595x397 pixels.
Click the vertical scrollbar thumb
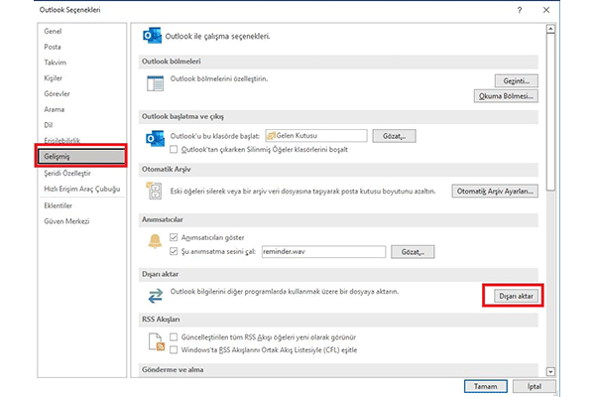[550, 112]
